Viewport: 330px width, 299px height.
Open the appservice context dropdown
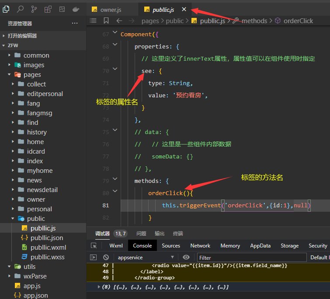146,258
